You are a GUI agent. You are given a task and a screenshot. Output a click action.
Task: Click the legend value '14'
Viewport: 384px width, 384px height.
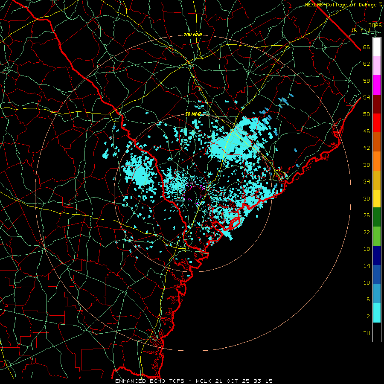[x=367, y=266]
